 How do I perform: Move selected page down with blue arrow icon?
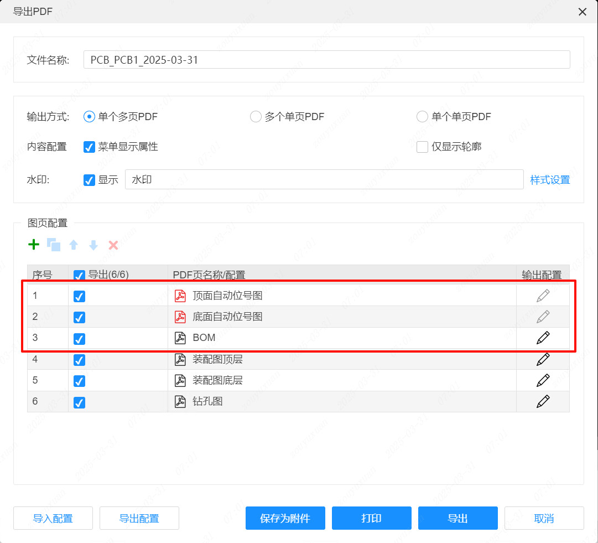pyautogui.click(x=93, y=244)
